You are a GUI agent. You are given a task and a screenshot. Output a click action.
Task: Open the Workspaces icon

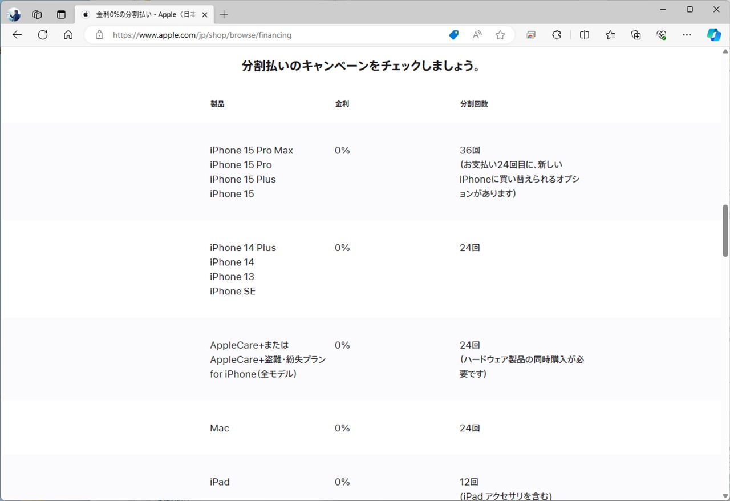pos(36,14)
